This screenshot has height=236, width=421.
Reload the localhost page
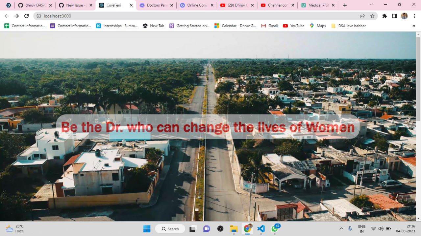point(27,16)
